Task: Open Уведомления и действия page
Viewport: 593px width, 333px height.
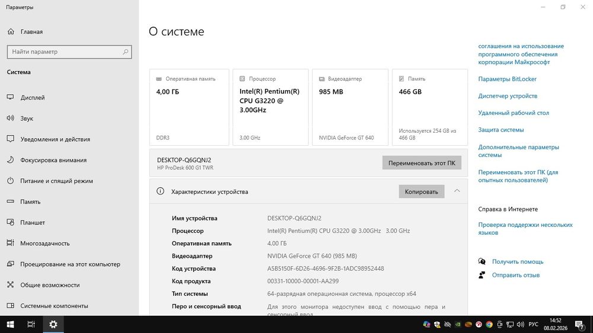Action: [55, 139]
